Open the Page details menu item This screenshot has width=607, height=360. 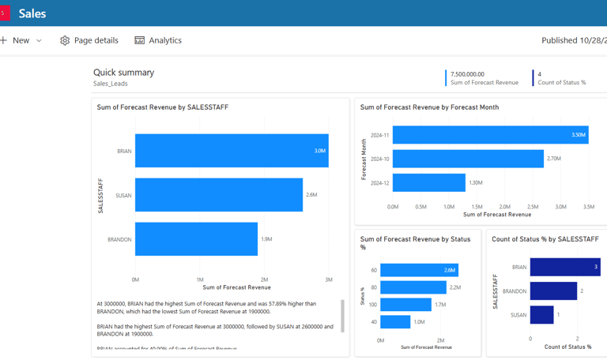pos(89,40)
